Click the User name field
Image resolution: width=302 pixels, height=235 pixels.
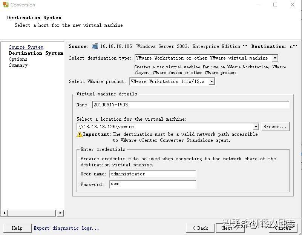153,174
